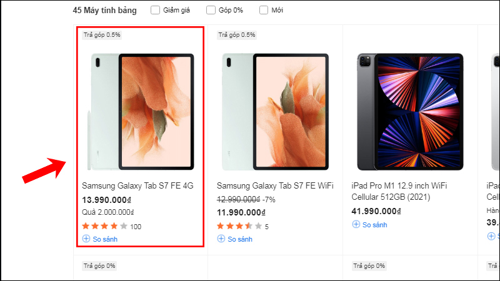Click the 13.990.000₫ price of Tab S7 FE 4G
500x281 pixels.
tap(107, 200)
